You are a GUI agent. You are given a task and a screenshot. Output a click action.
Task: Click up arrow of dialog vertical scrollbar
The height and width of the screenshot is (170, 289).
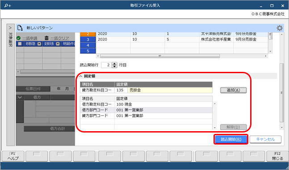(x=281, y=34)
